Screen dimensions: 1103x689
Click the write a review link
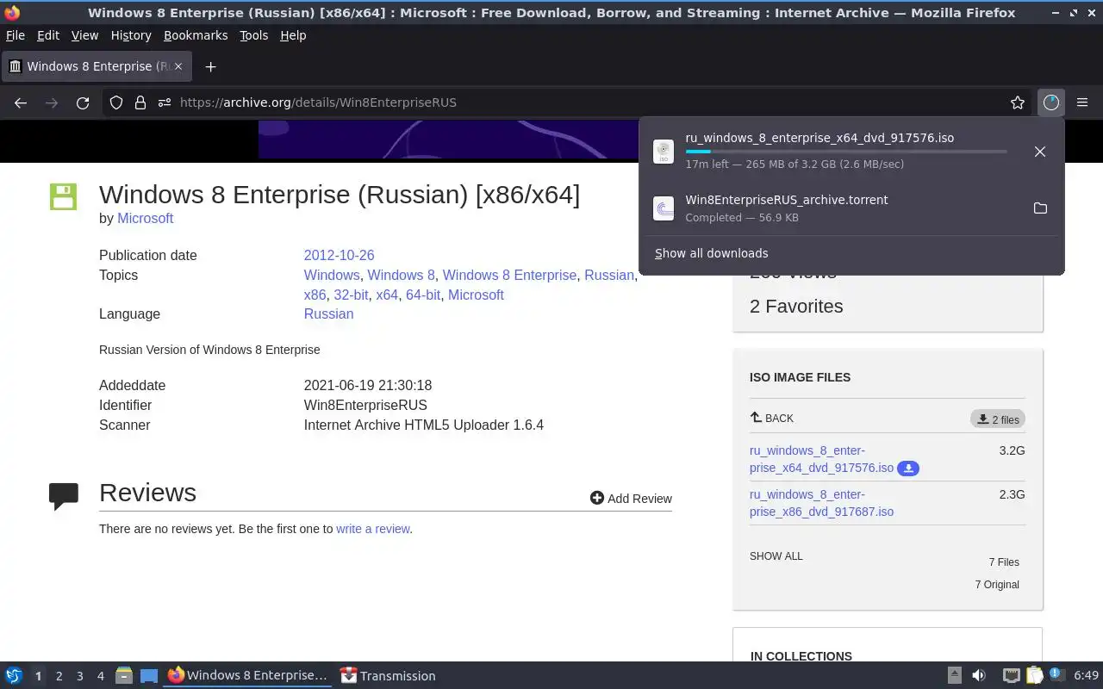pyautogui.click(x=373, y=529)
